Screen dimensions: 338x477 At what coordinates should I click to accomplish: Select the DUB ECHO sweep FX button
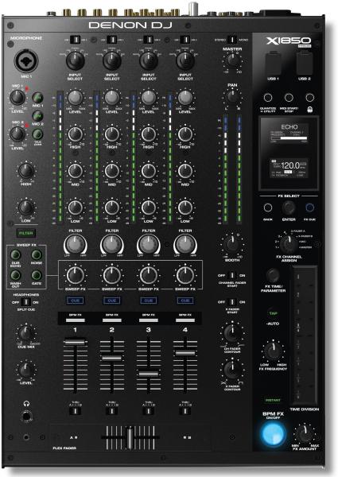[16, 254]
